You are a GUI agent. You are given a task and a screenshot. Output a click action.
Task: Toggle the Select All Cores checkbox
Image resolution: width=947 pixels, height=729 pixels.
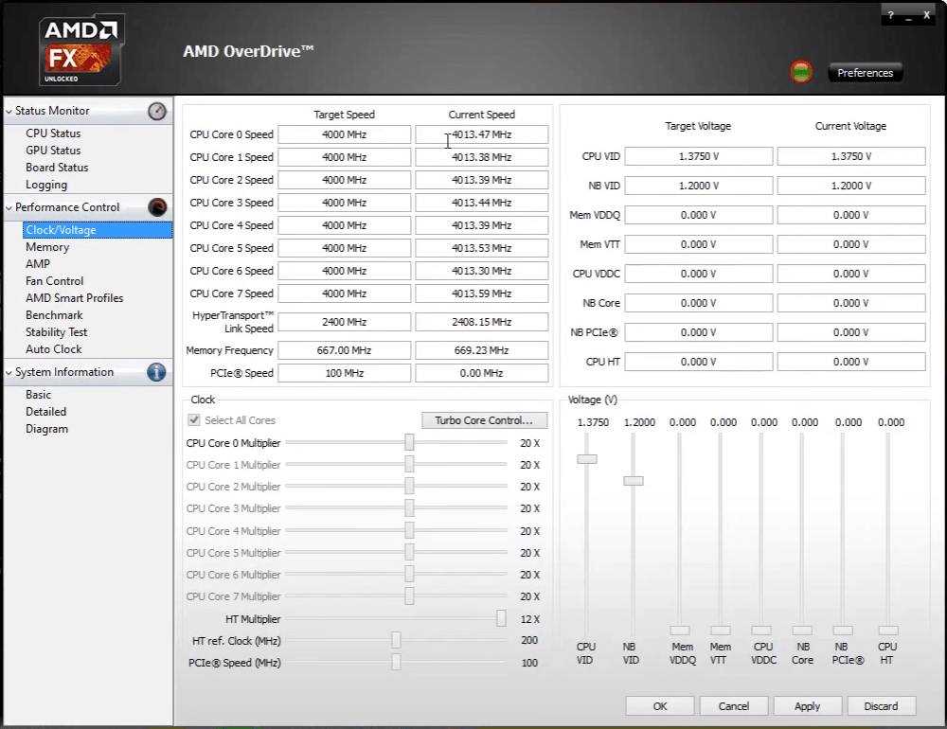tap(194, 420)
